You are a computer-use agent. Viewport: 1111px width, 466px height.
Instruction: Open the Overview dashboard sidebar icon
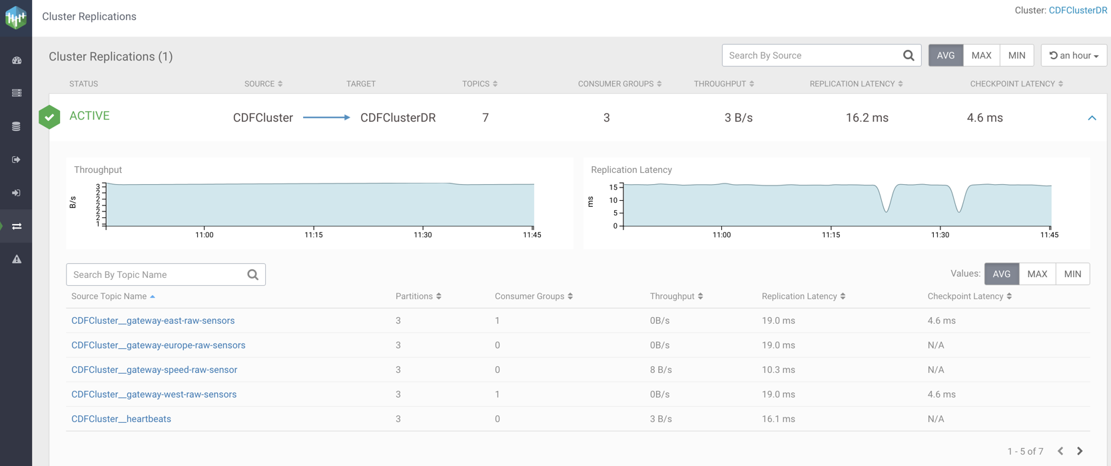(x=17, y=60)
